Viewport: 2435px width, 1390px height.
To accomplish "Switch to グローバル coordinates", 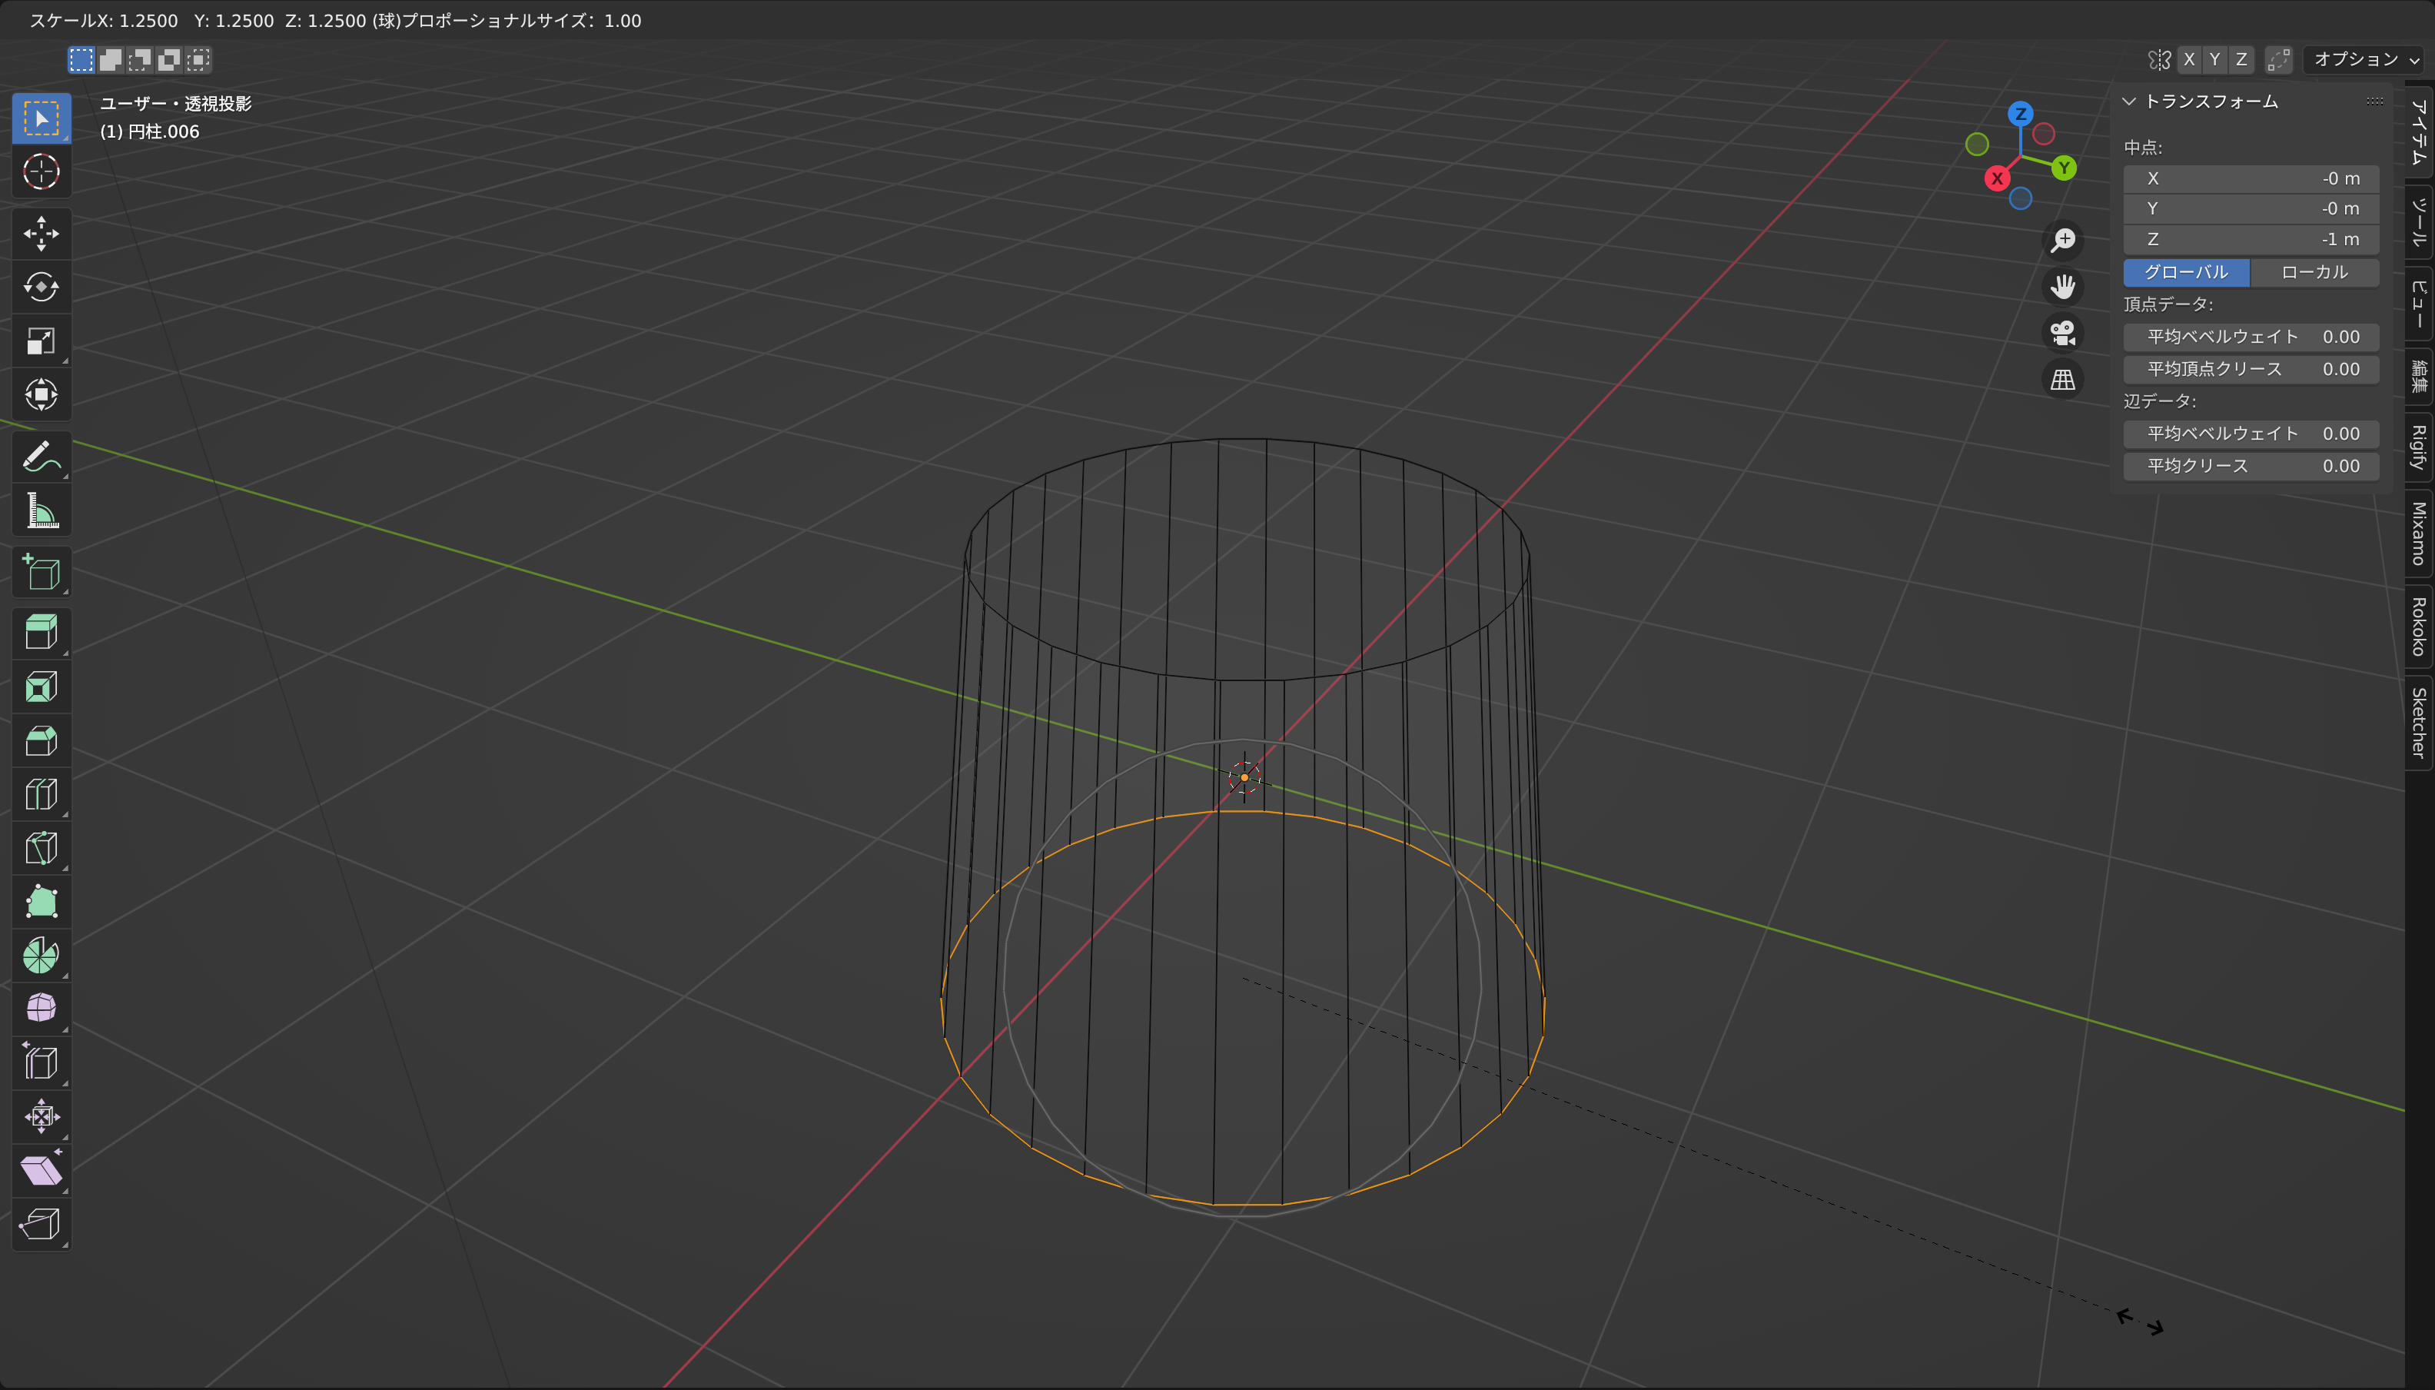I will pos(2186,272).
